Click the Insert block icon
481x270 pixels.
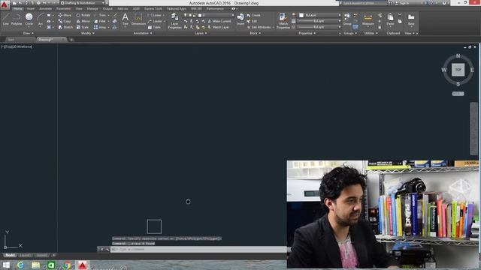click(x=240, y=19)
